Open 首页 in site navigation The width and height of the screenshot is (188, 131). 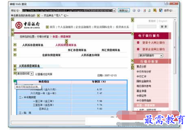52,27
